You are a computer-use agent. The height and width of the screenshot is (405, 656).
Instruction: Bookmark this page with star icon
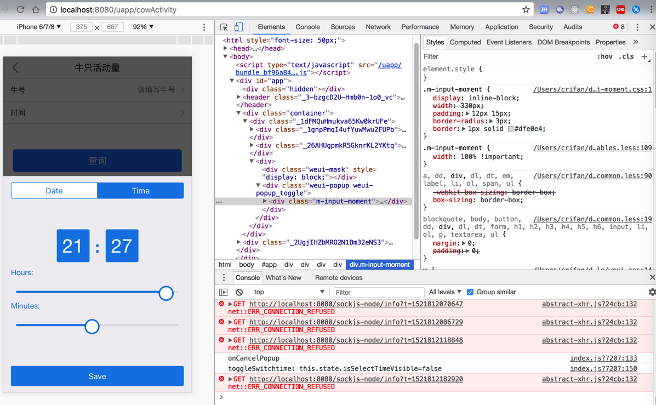(x=526, y=10)
